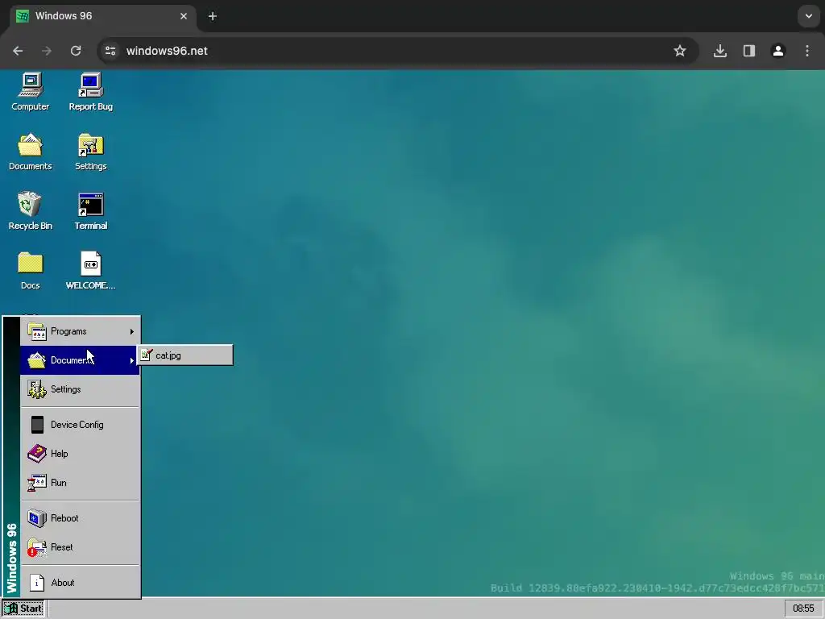Click the cat.jpg image file icon
The width and height of the screenshot is (825, 619).
(x=147, y=355)
